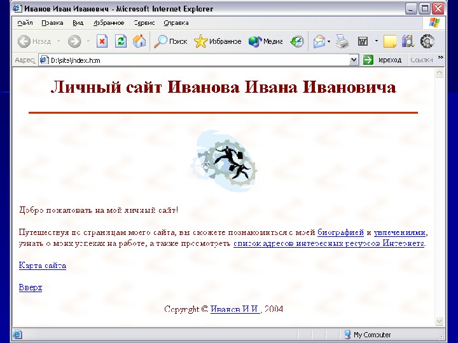Click the My Computer zone icon in status bar
Screen dimensions: 458x343
click(347, 334)
